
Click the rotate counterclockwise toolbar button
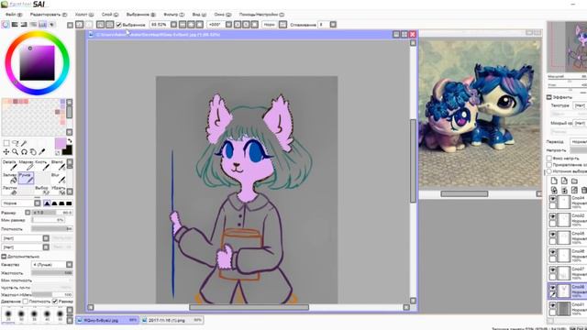point(238,25)
